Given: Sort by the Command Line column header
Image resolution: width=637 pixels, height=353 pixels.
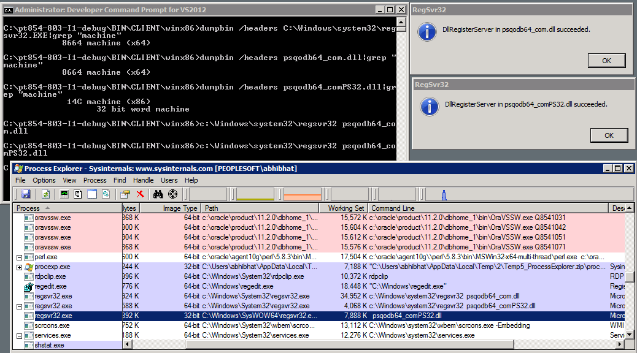Looking at the screenshot, I should (x=488, y=208).
